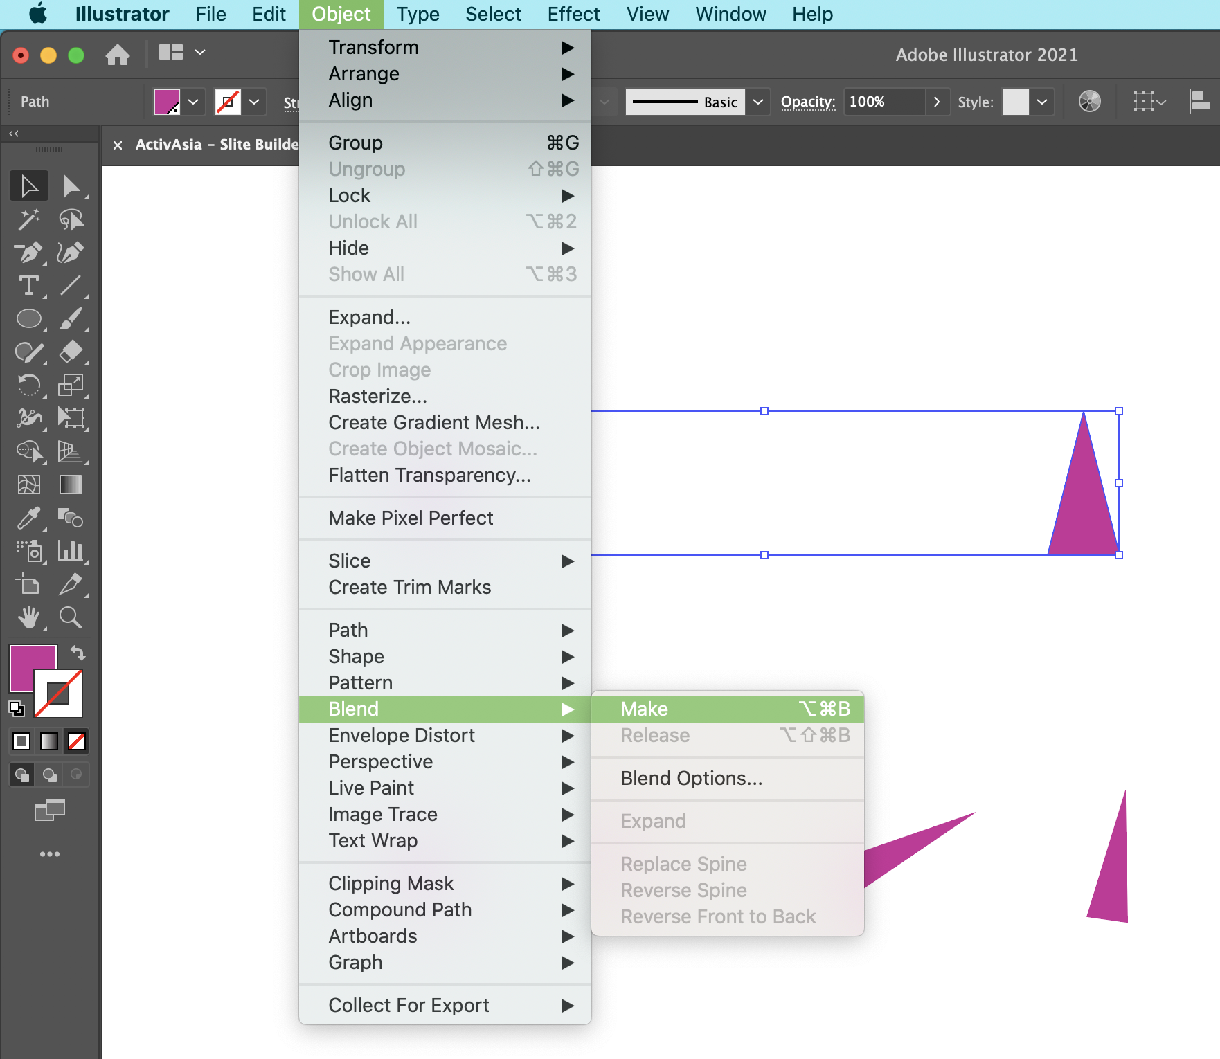Select the Slice tool
This screenshot has width=1220, height=1059.
71,584
